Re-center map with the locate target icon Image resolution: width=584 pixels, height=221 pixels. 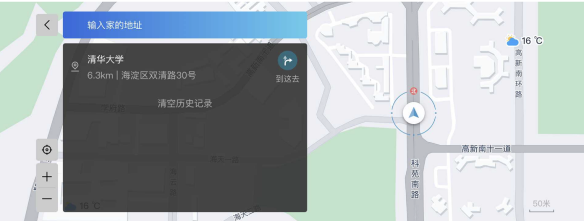pyautogui.click(x=46, y=150)
